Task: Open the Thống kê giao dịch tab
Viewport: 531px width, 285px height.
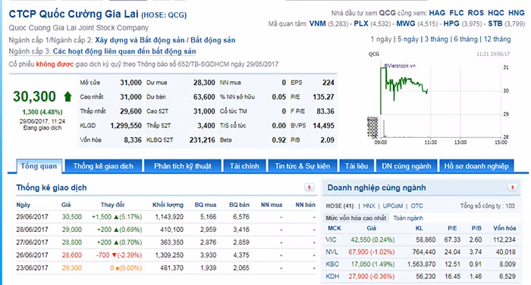Action: [x=103, y=166]
